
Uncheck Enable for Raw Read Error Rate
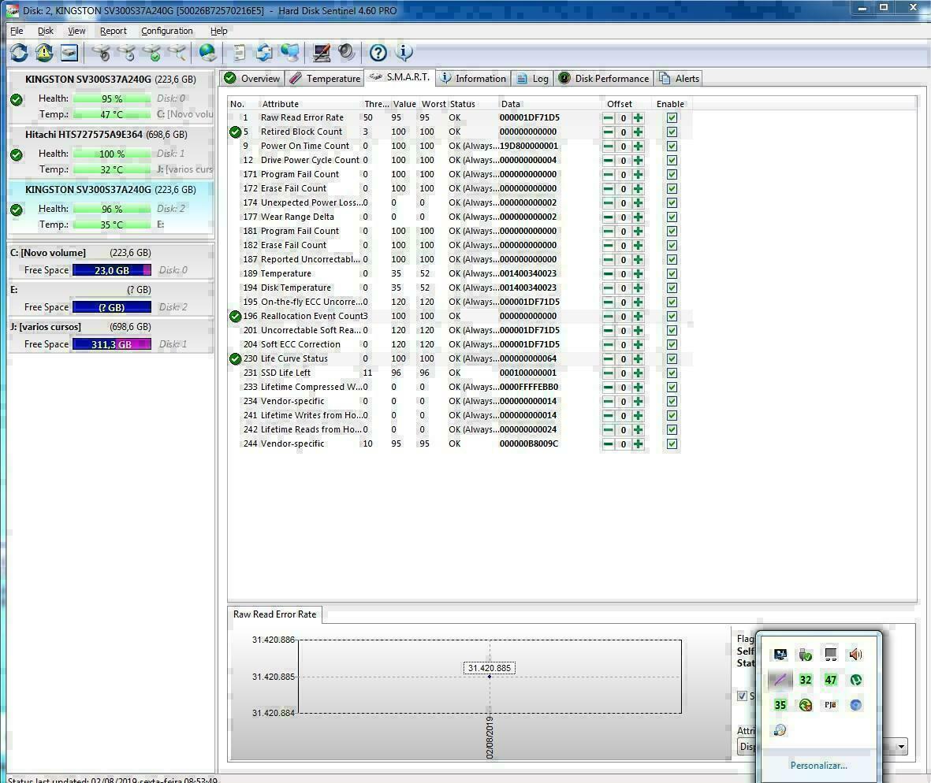[x=672, y=117]
